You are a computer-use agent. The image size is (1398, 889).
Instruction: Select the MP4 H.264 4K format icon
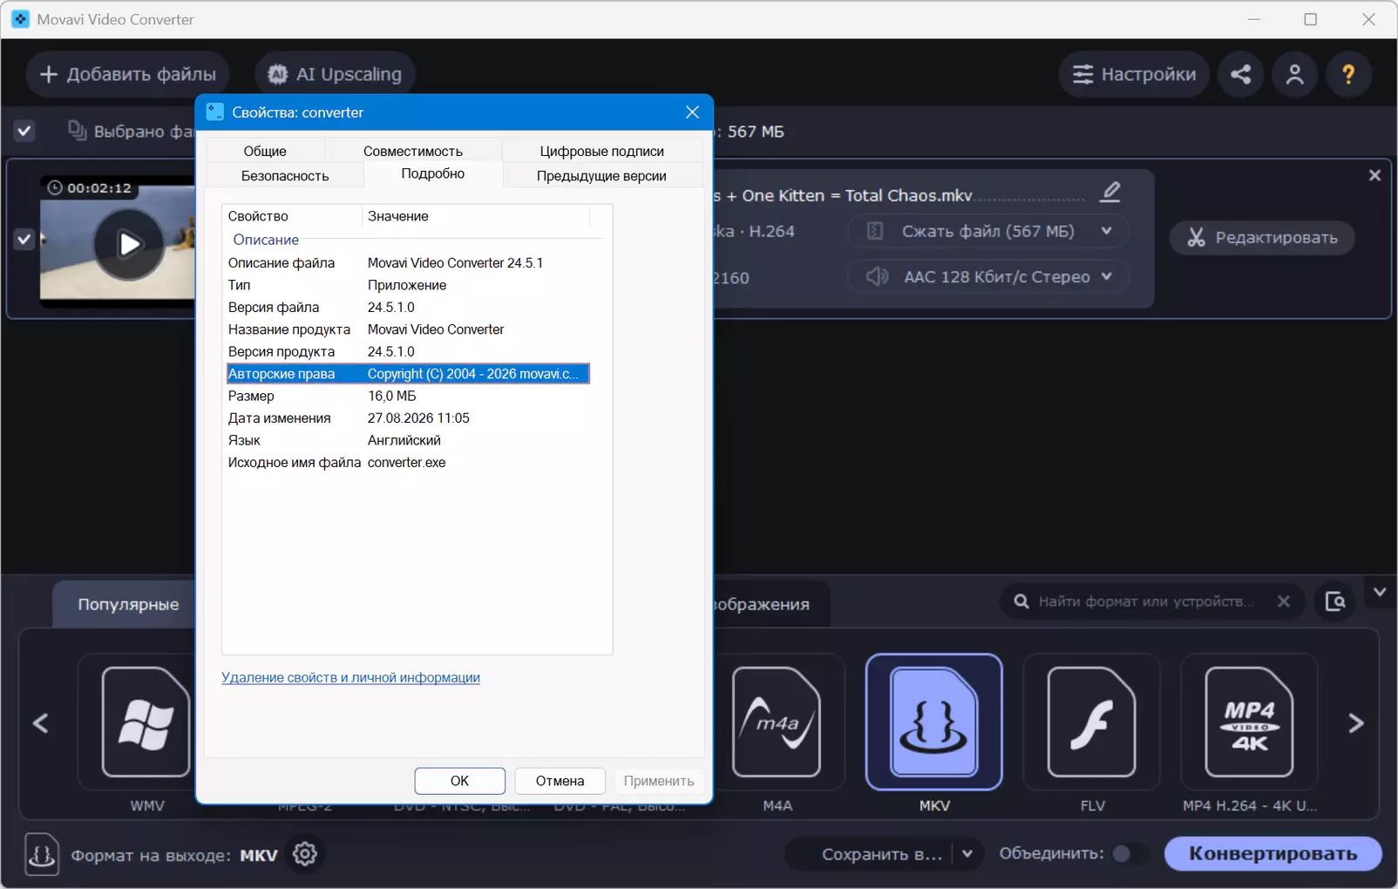[1249, 722]
